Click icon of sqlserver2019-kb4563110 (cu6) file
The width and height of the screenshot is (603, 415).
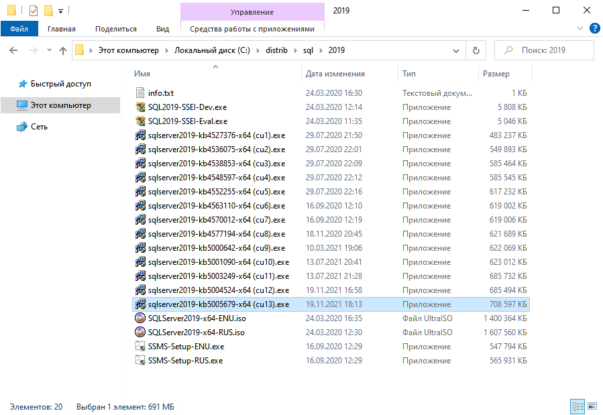point(140,206)
